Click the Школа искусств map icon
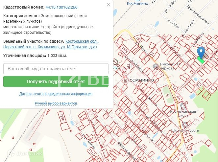Viewport: 218px width, 162px height. (x=185, y=125)
